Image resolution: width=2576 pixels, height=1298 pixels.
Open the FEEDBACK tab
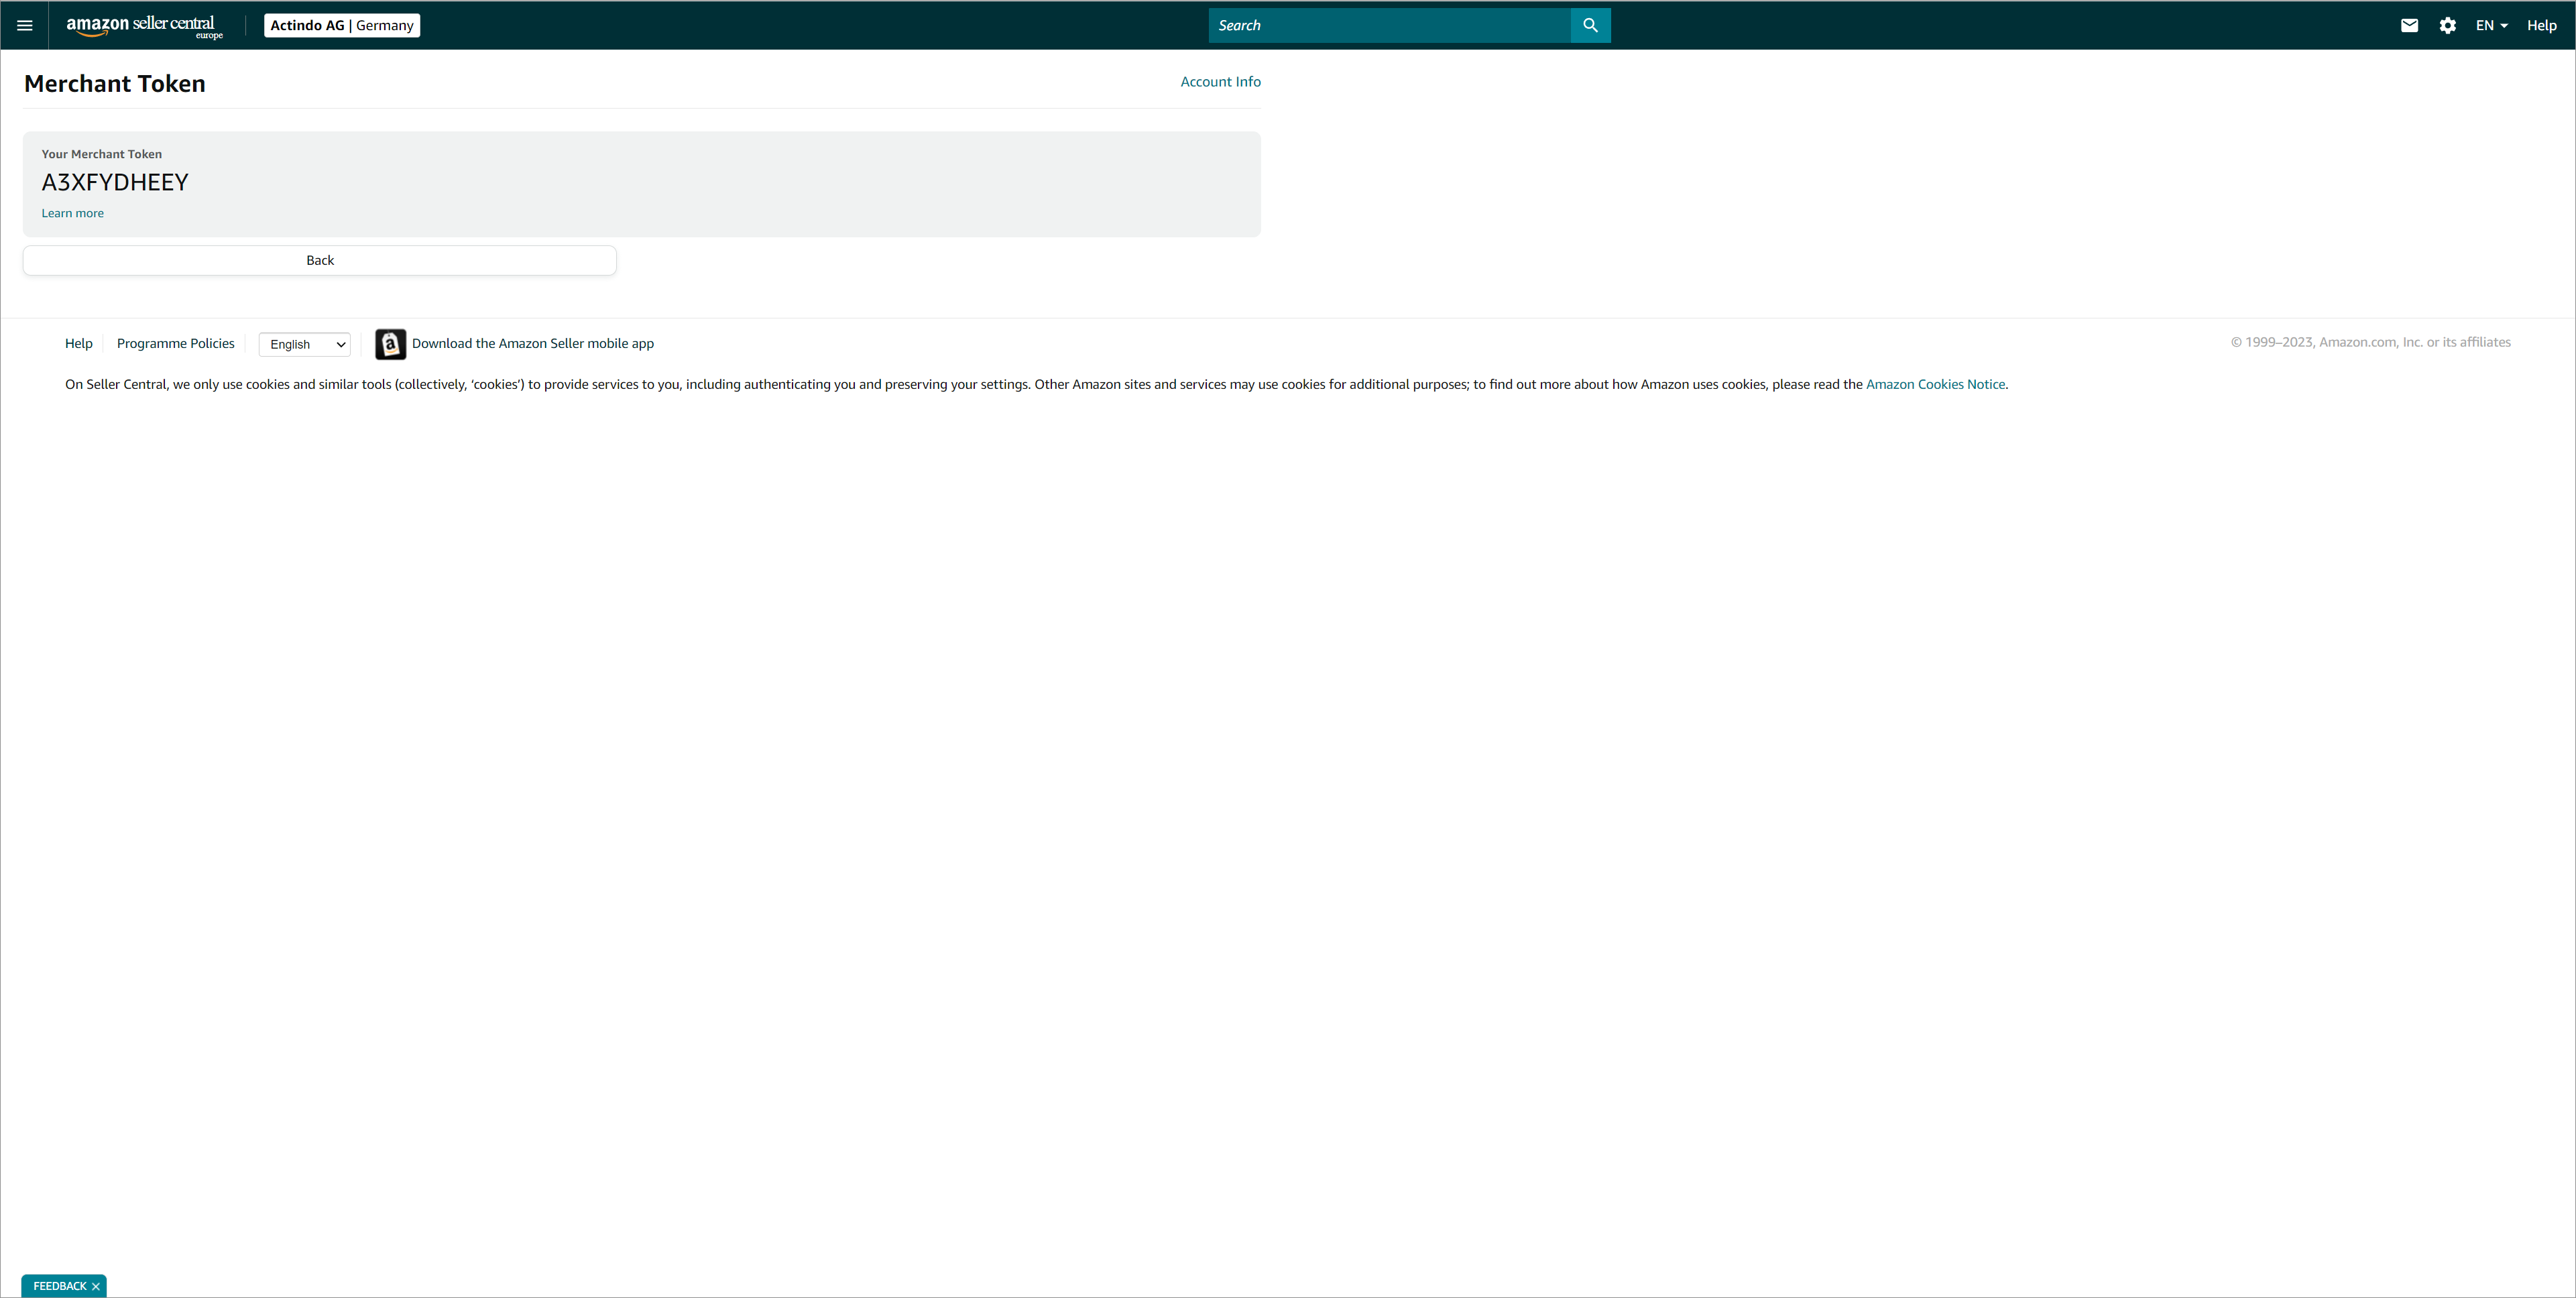[x=60, y=1286]
